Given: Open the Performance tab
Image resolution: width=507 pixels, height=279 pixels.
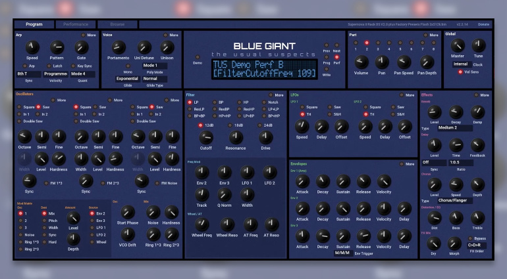Looking at the screenshot, I should (76, 24).
